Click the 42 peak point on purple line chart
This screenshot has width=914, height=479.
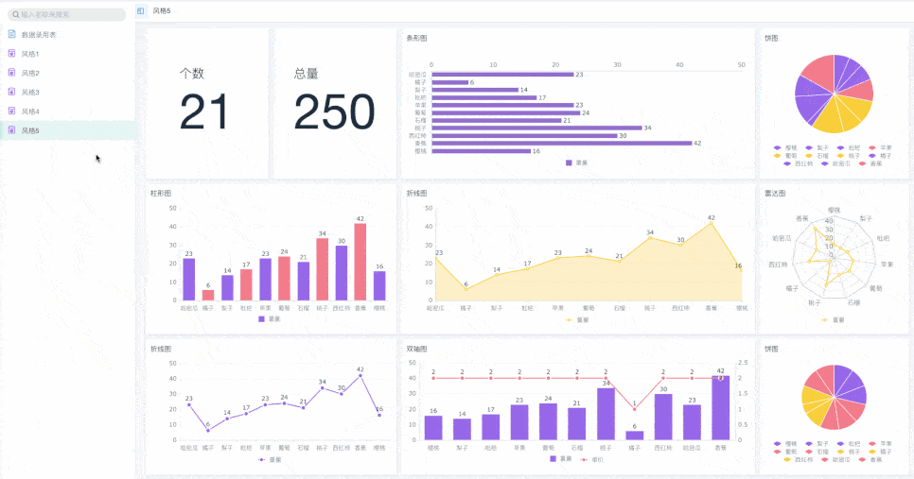[360, 375]
